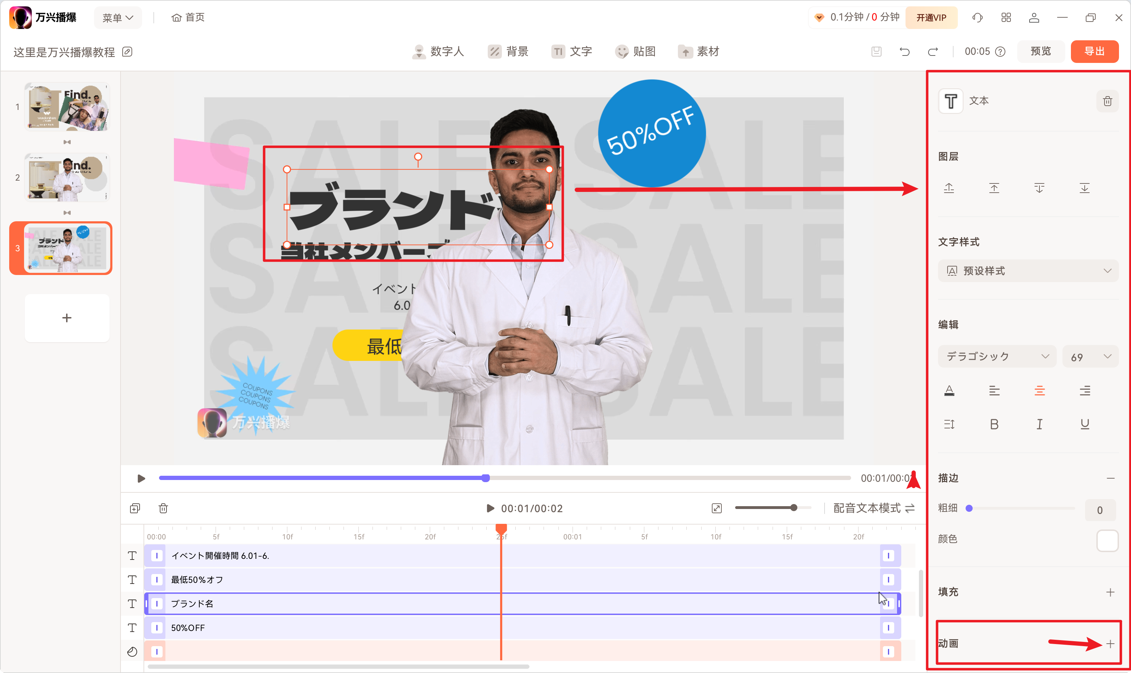Expand the 动画 animation section
This screenshot has height=673, width=1131.
pyautogui.click(x=1110, y=644)
